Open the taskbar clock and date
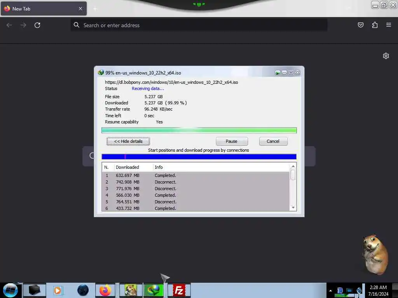Image resolution: width=398 pixels, height=298 pixels. pyautogui.click(x=378, y=291)
